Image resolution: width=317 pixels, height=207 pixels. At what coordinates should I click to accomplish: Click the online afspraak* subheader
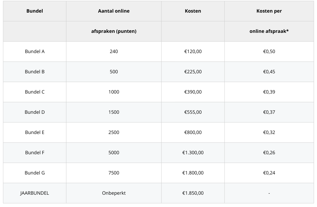pos(269,31)
